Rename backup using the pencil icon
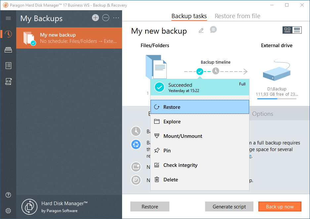 [x=201, y=30]
